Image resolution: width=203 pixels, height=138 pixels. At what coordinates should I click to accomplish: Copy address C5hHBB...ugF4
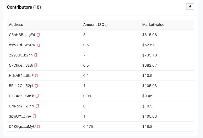coord(38,35)
